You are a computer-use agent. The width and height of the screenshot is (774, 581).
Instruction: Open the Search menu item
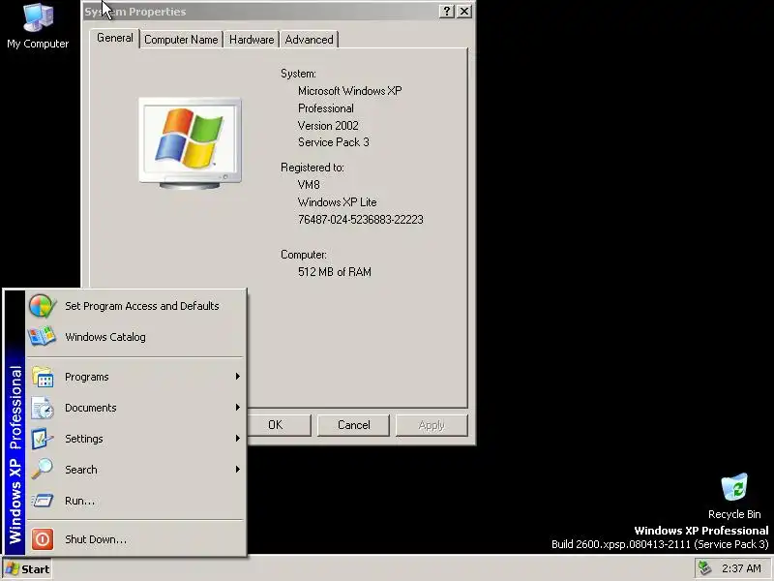[135, 470]
